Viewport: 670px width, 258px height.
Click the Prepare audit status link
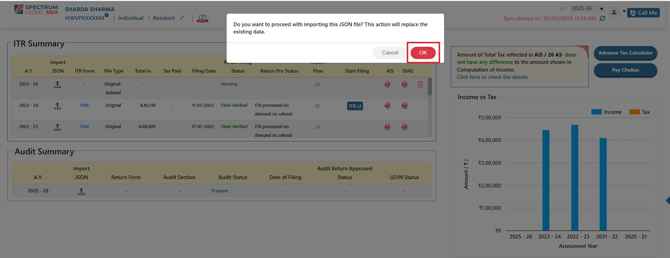pyautogui.click(x=220, y=191)
